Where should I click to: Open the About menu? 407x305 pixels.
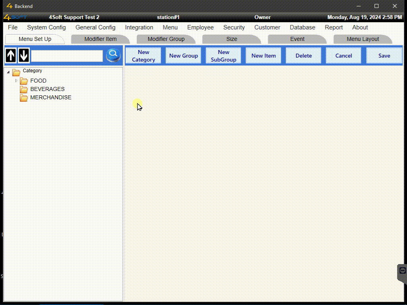[x=360, y=27]
